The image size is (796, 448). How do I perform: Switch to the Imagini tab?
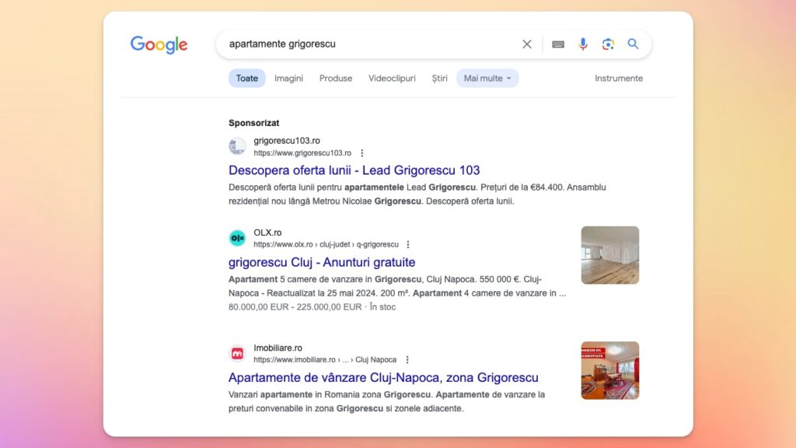(288, 79)
